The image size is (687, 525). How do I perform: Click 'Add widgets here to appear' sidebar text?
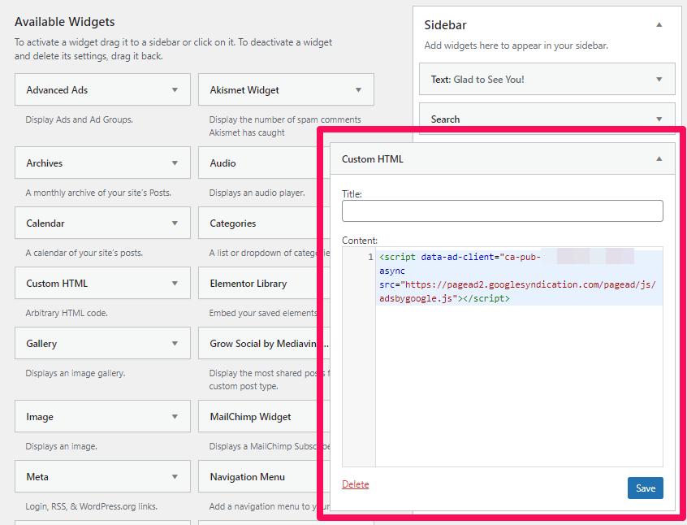coord(516,46)
